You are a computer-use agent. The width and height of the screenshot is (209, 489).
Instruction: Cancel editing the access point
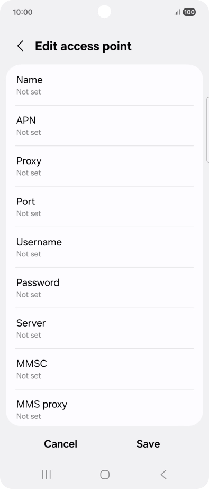click(61, 444)
